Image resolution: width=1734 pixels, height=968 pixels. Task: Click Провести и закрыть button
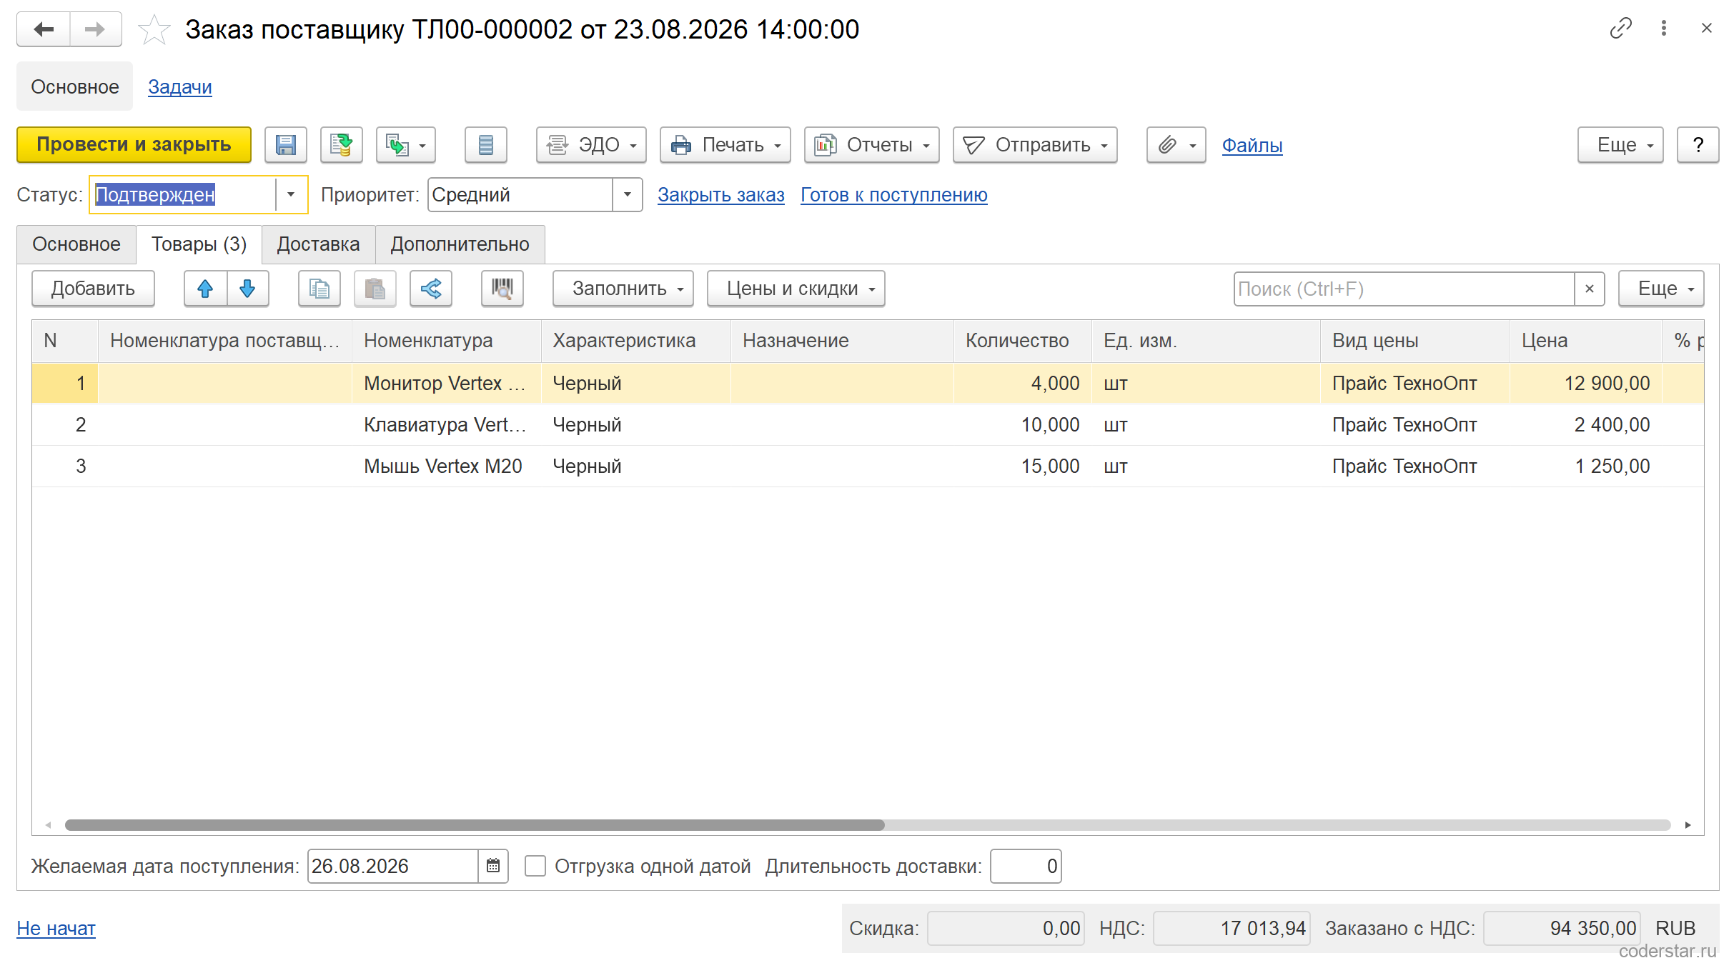coord(134,145)
